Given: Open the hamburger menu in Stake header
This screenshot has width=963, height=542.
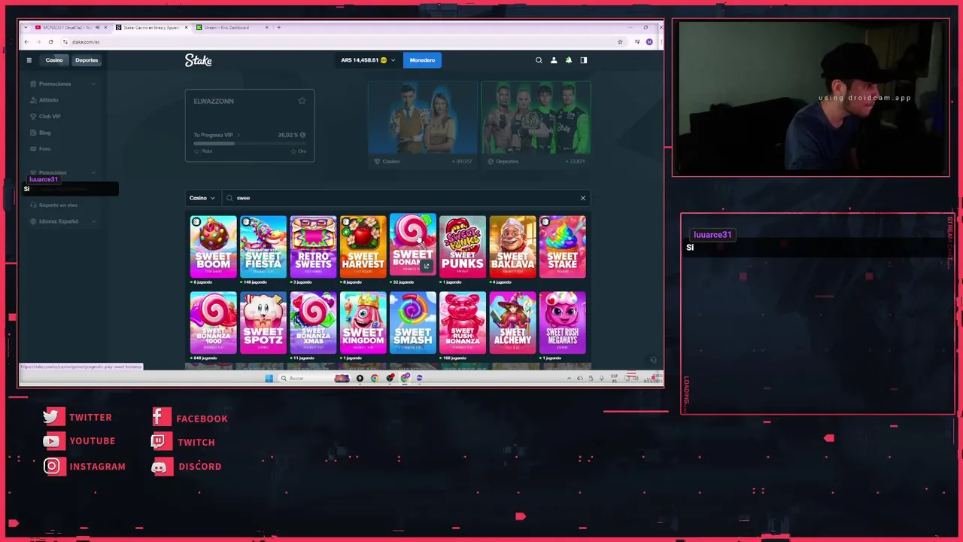Looking at the screenshot, I should [29, 60].
